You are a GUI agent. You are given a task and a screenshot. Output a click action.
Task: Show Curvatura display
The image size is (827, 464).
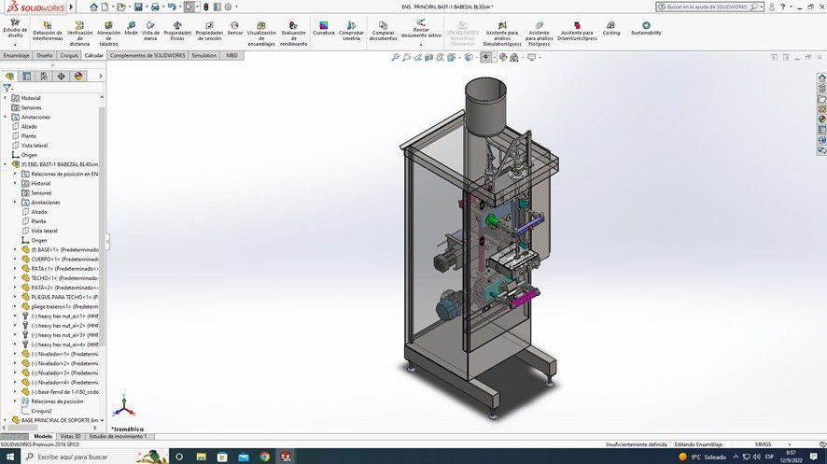coord(324,28)
